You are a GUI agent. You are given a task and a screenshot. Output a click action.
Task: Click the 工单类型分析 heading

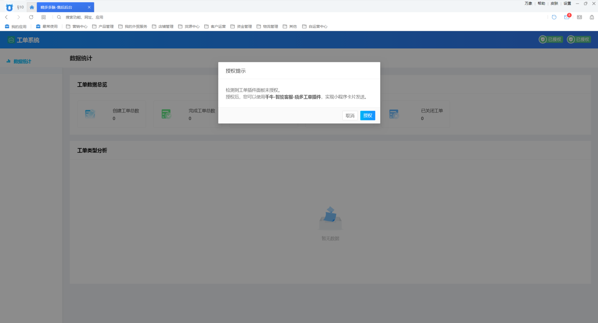(x=92, y=150)
